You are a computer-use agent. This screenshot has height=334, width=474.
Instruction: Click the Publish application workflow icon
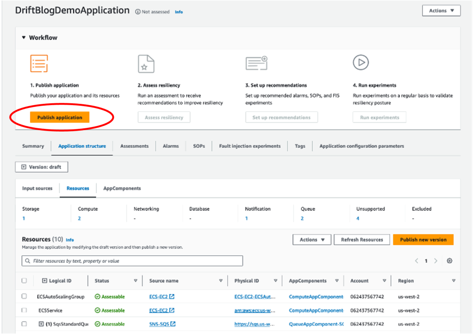(39, 63)
